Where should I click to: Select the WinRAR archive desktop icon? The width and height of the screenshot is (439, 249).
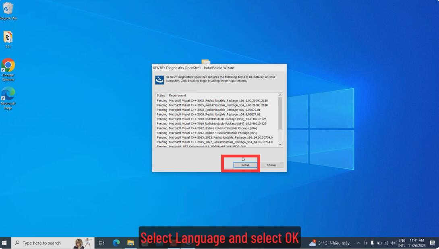click(x=8, y=40)
